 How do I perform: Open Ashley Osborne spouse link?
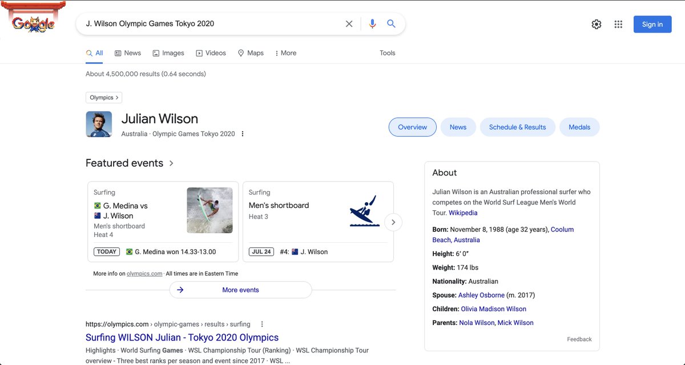481,295
